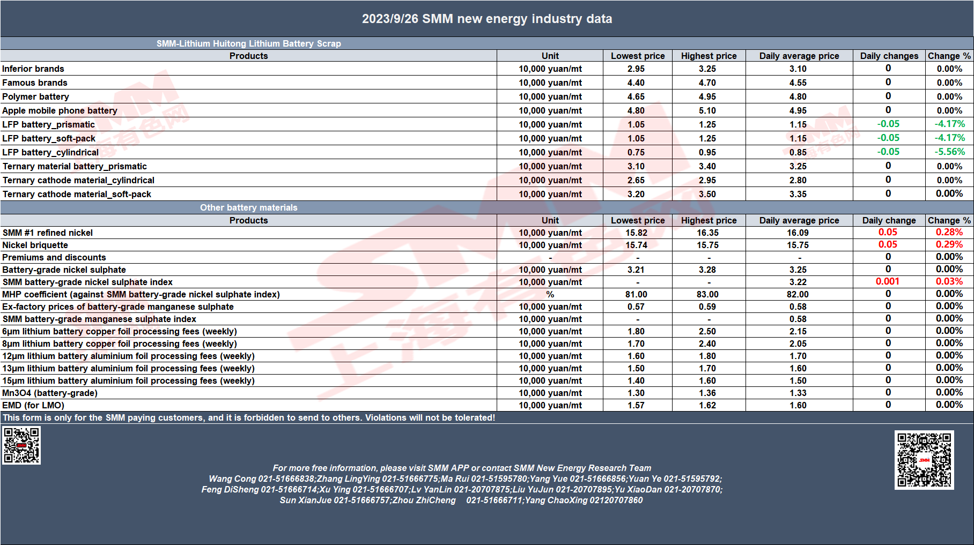Screen dimensions: 974x545
Task: Click the 'Mn3O4 (battery-grade)' row label
Action: click(50, 393)
